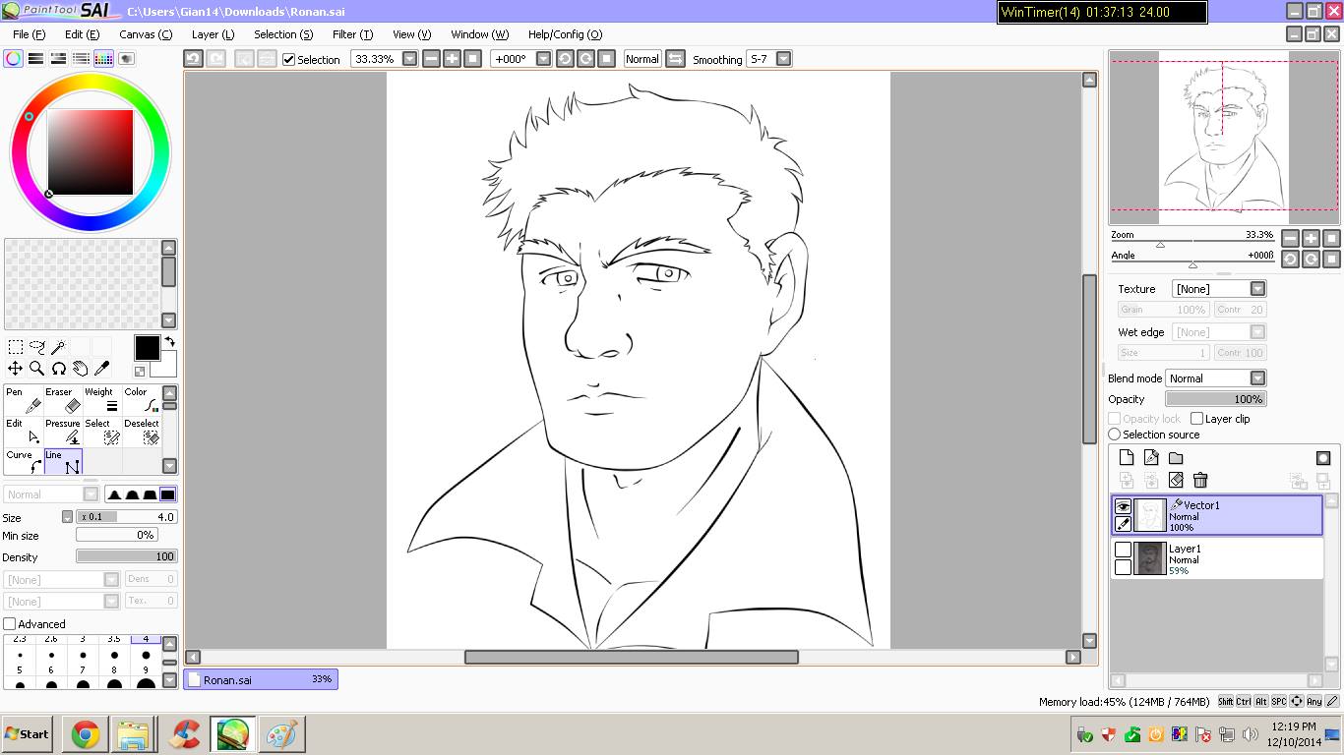Open the Window menu
This screenshot has height=755, width=1344.
click(480, 34)
